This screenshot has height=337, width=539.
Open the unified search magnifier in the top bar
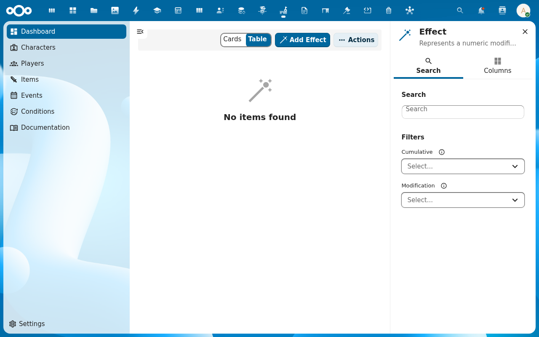click(460, 11)
